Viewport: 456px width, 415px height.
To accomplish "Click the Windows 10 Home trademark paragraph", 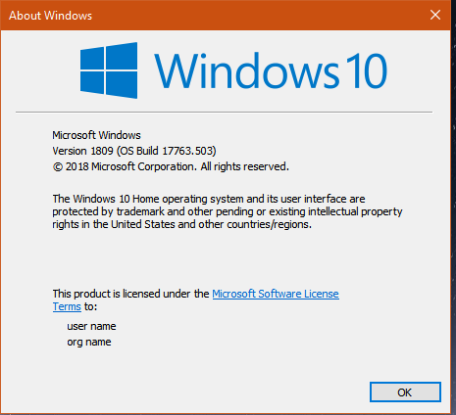I will (228, 211).
